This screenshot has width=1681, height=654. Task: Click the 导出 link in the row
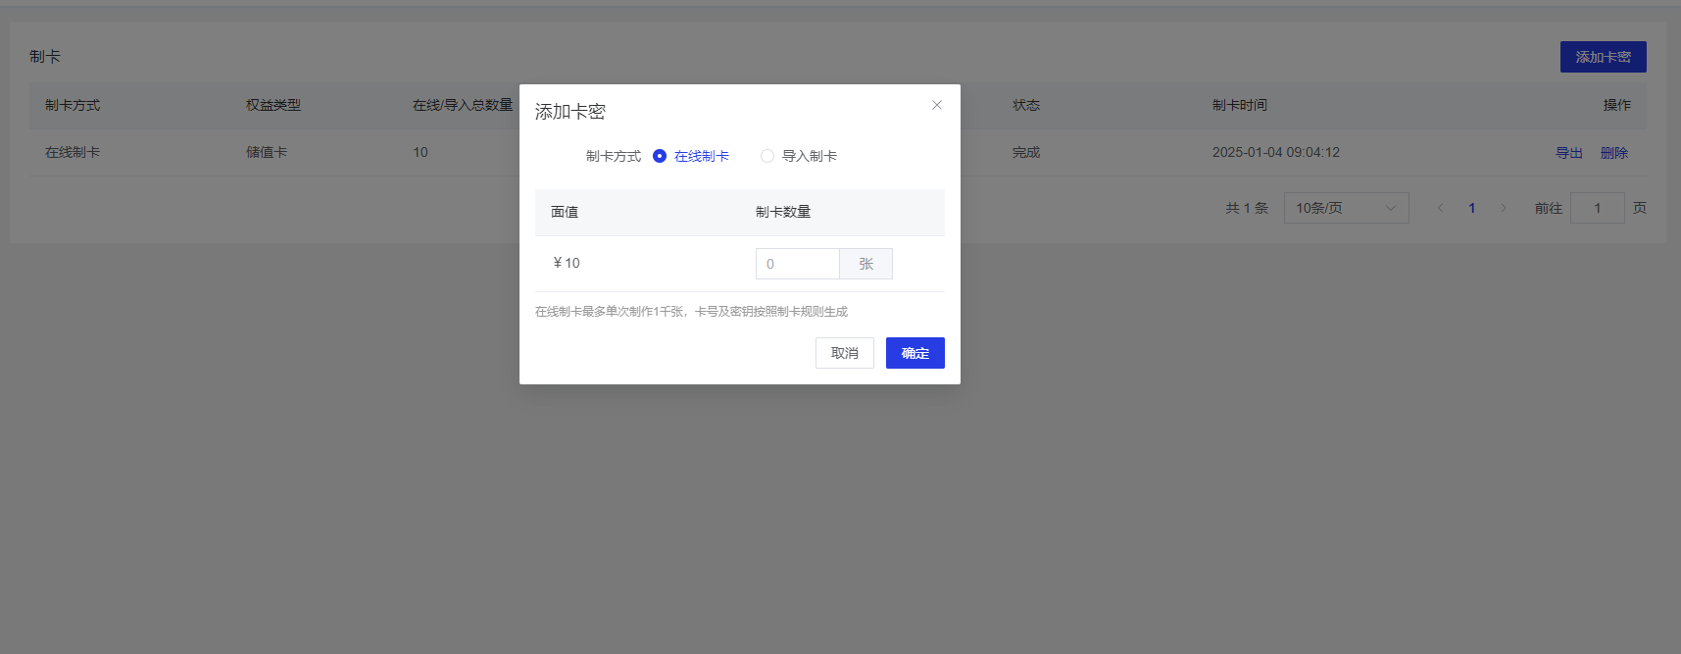pyautogui.click(x=1568, y=153)
